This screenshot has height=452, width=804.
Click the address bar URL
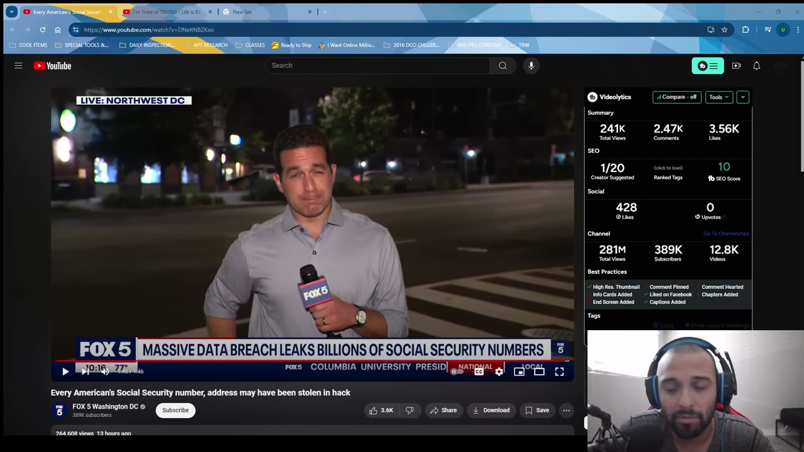pos(149,30)
